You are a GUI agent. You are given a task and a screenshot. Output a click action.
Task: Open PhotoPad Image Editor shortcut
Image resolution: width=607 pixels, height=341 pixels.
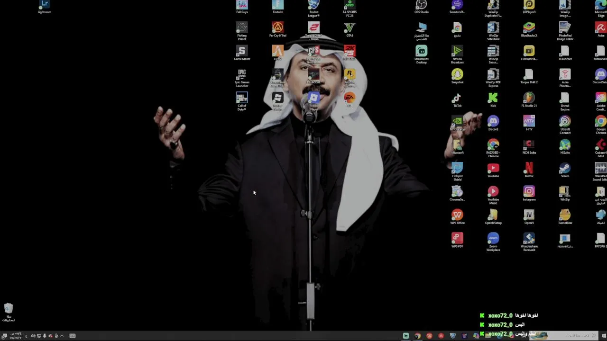point(565,31)
